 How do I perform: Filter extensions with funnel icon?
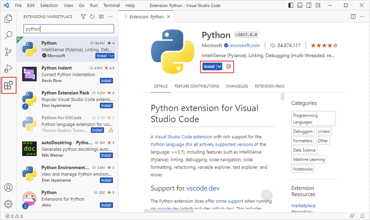[83, 17]
